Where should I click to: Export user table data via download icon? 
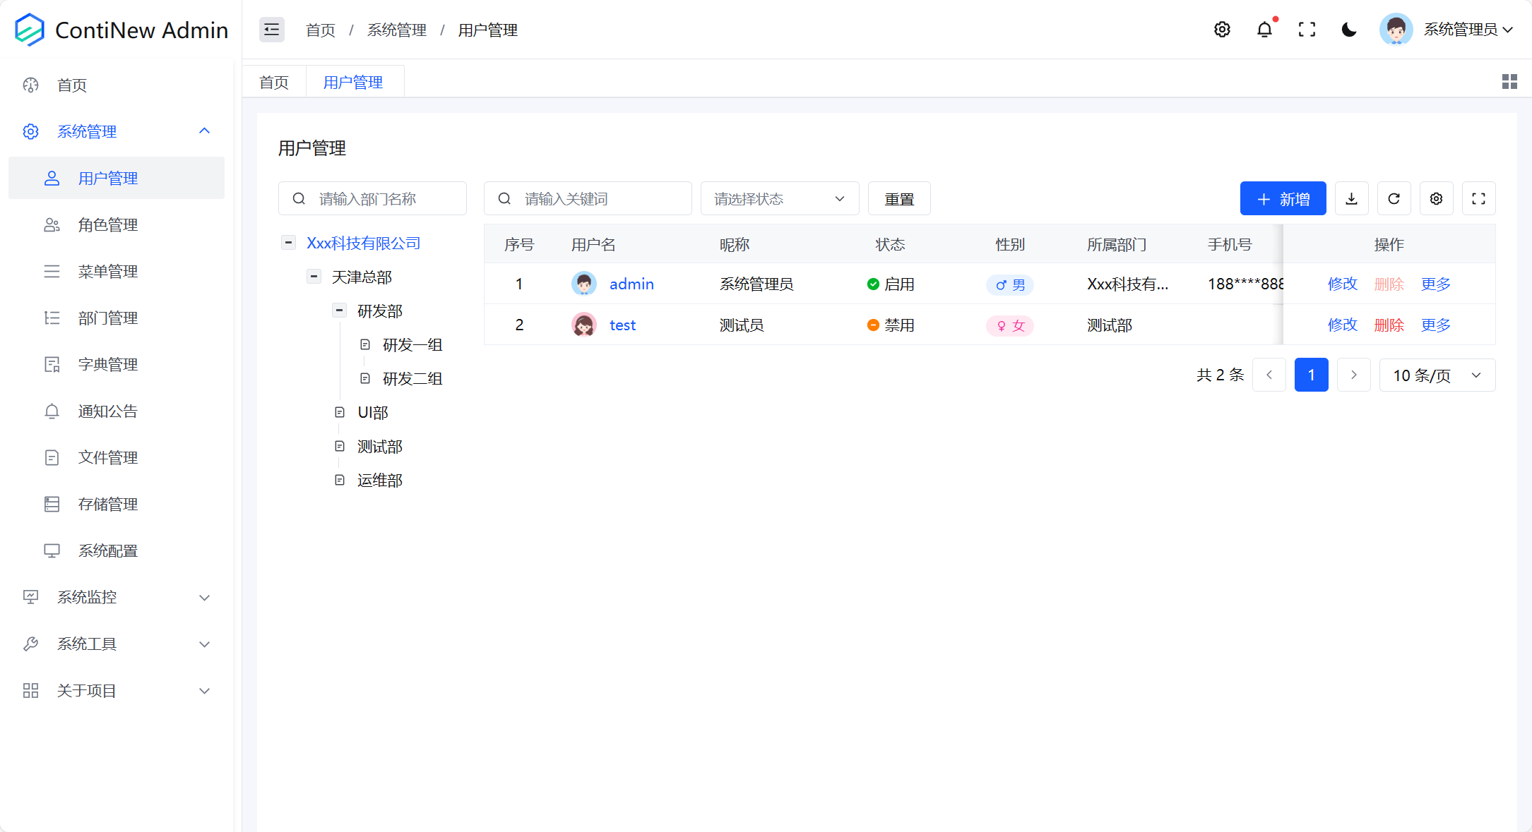pyautogui.click(x=1351, y=198)
